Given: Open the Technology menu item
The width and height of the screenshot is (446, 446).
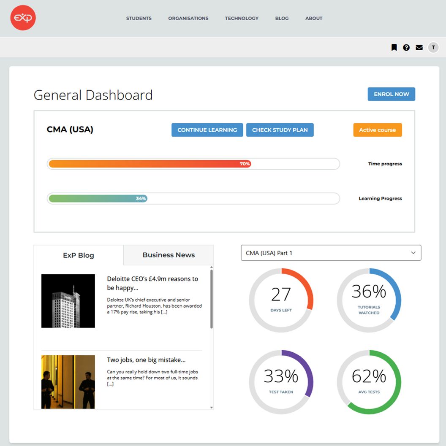Looking at the screenshot, I should [242, 19].
